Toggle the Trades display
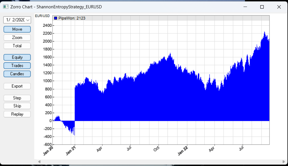288x166 pixels. click(x=17, y=66)
